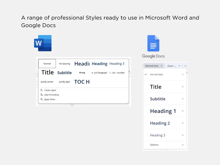220x165 pixels.
Task: Expand the Title submenu arrow
Action: click(x=183, y=87)
